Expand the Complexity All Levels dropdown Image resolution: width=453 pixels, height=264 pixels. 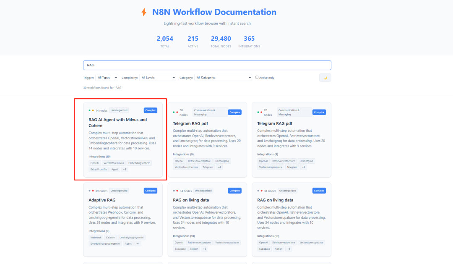[x=157, y=78]
